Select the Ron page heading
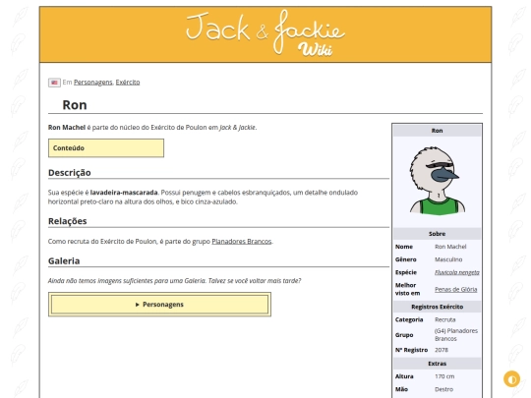This screenshot has height=398, width=531. (x=75, y=105)
